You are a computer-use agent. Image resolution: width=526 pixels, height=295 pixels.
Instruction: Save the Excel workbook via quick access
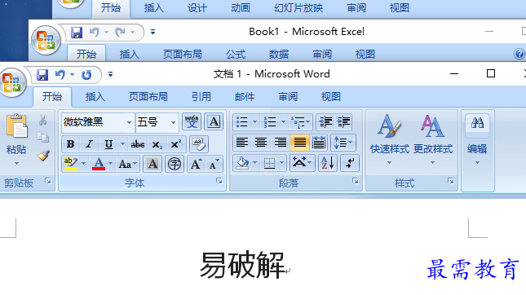(x=77, y=32)
